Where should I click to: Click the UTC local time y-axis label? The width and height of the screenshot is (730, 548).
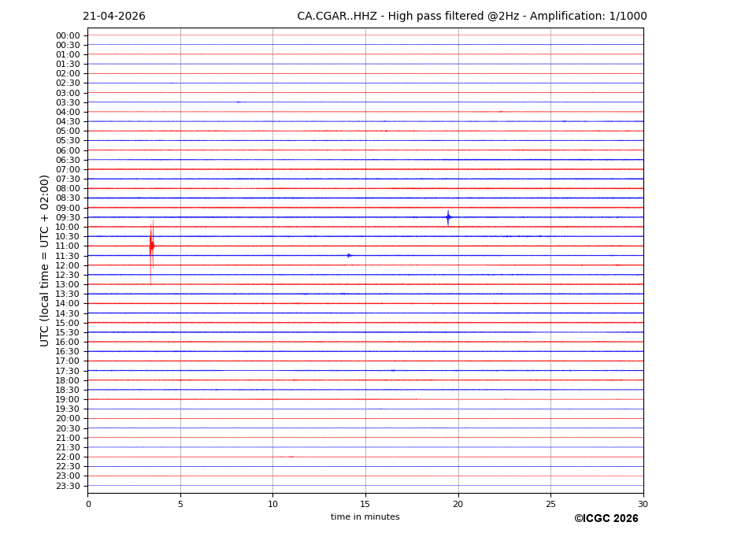click(x=46, y=260)
